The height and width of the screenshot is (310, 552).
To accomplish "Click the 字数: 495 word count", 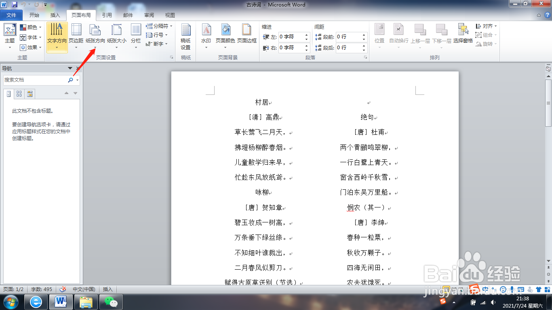I will point(42,289).
